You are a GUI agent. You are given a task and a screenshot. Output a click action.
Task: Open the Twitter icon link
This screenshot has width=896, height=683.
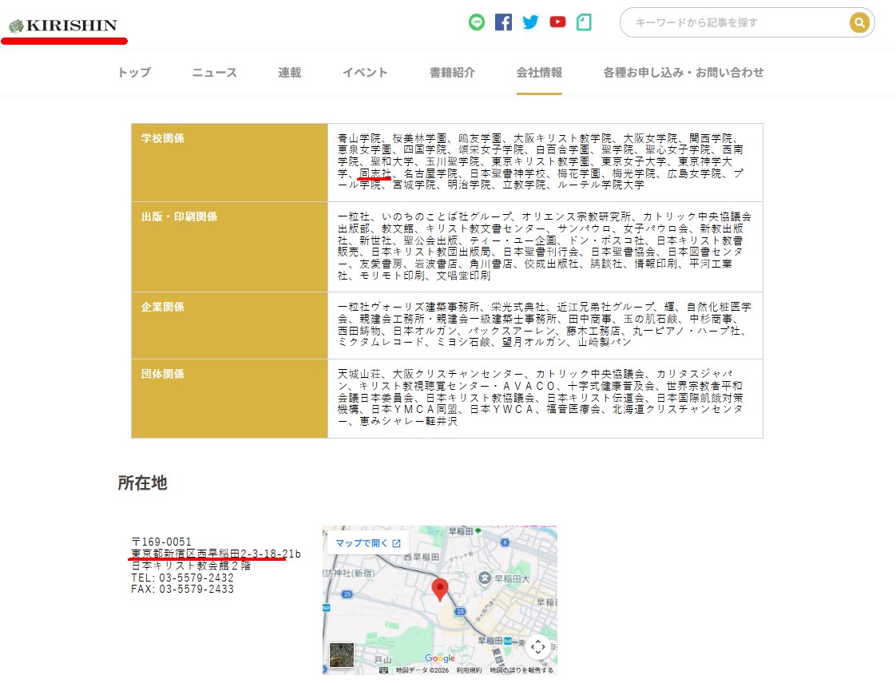pyautogui.click(x=530, y=22)
